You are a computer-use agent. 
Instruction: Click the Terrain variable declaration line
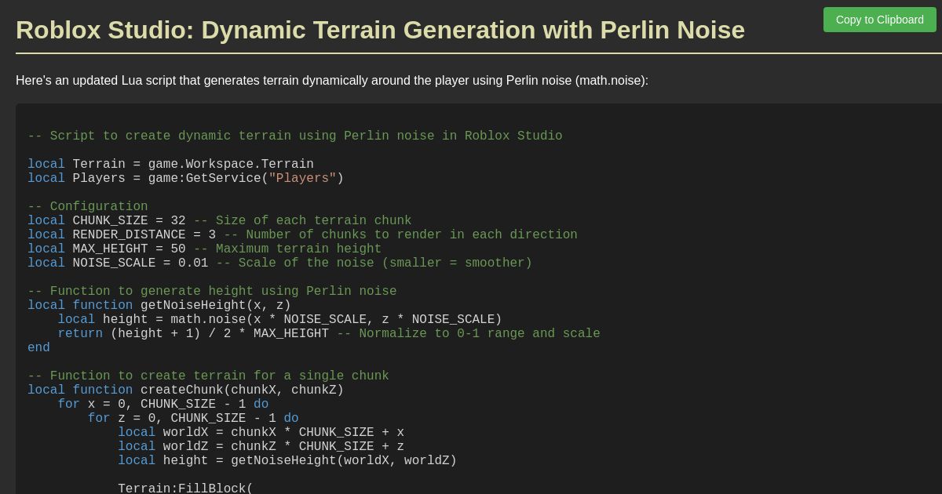tap(170, 164)
